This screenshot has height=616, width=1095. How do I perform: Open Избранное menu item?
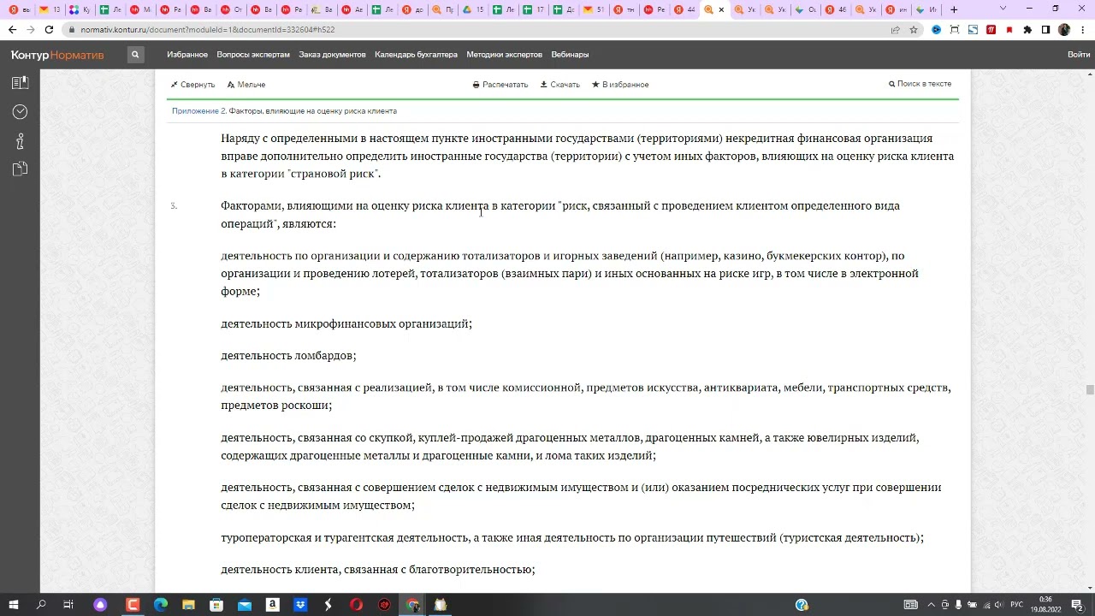[187, 55]
